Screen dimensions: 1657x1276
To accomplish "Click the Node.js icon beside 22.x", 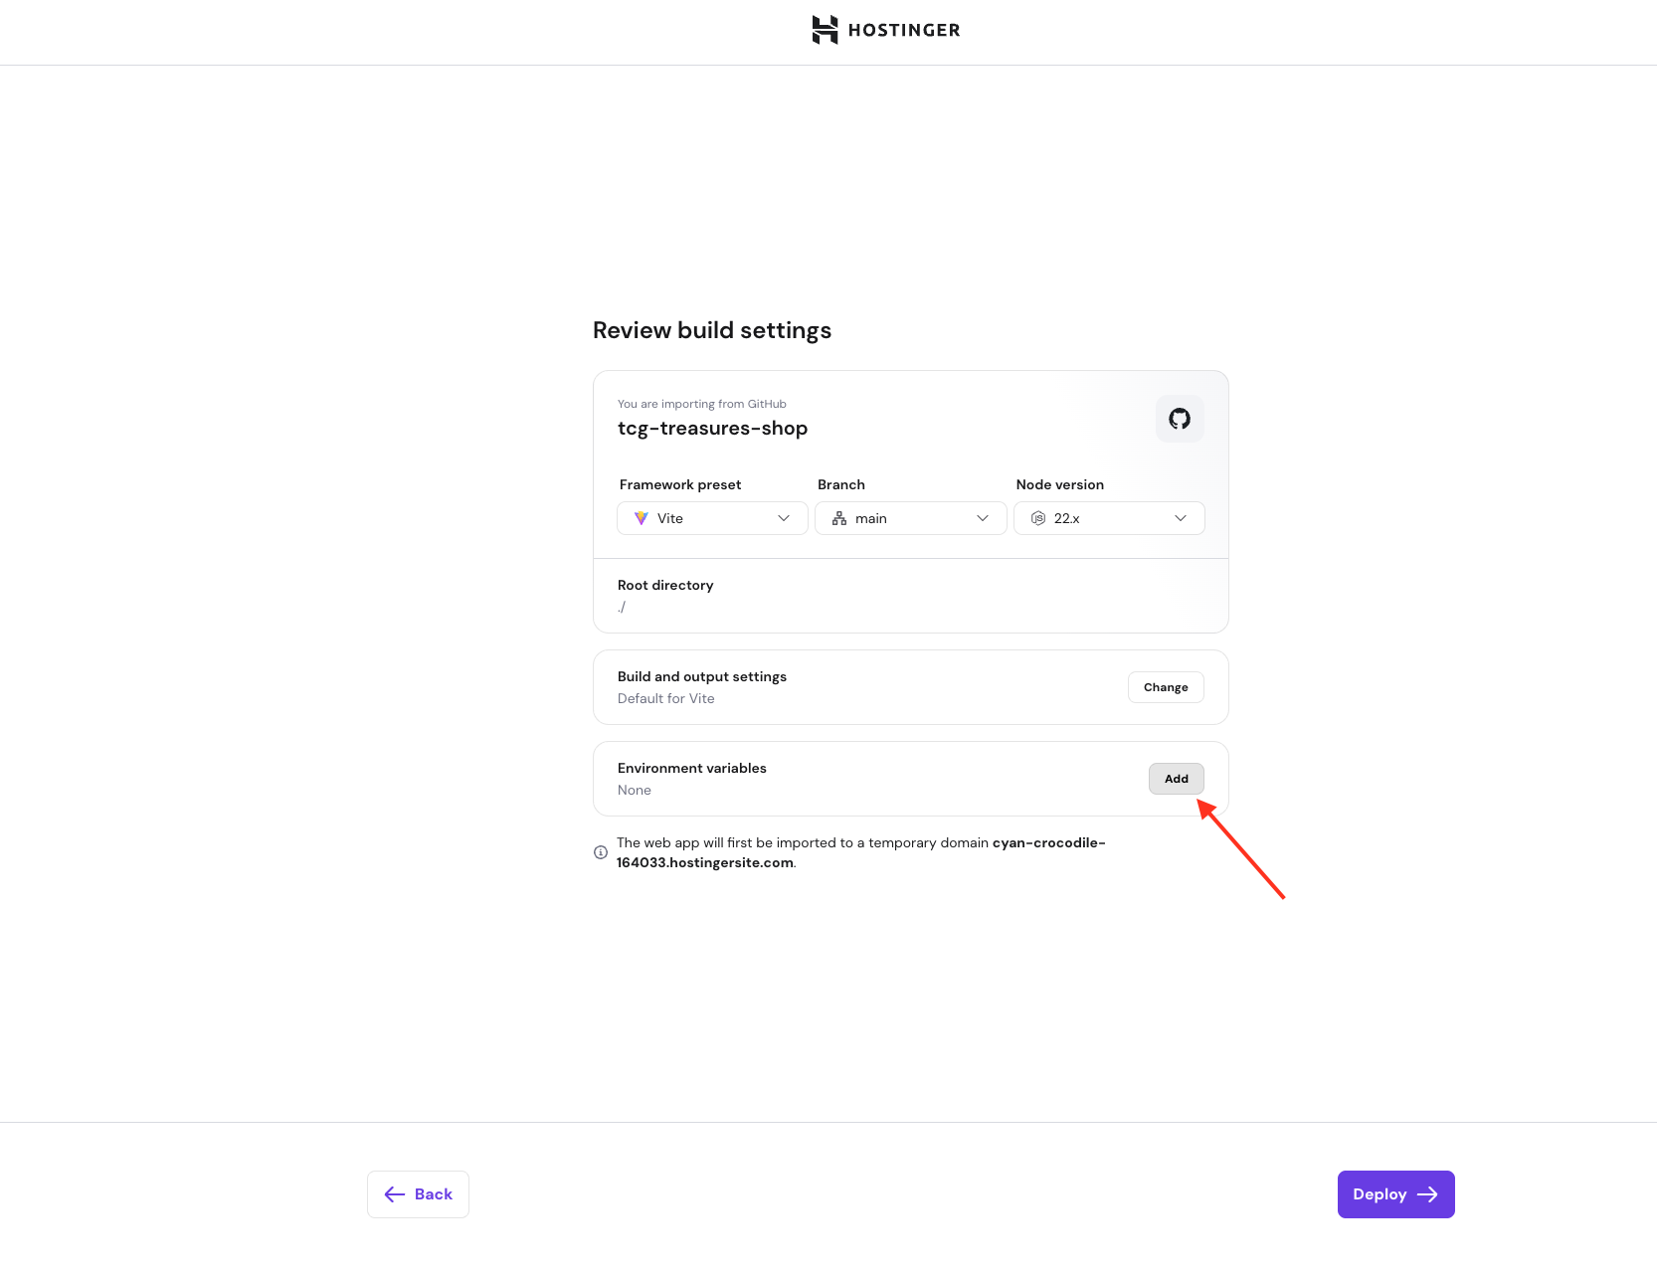I will 1038,518.
